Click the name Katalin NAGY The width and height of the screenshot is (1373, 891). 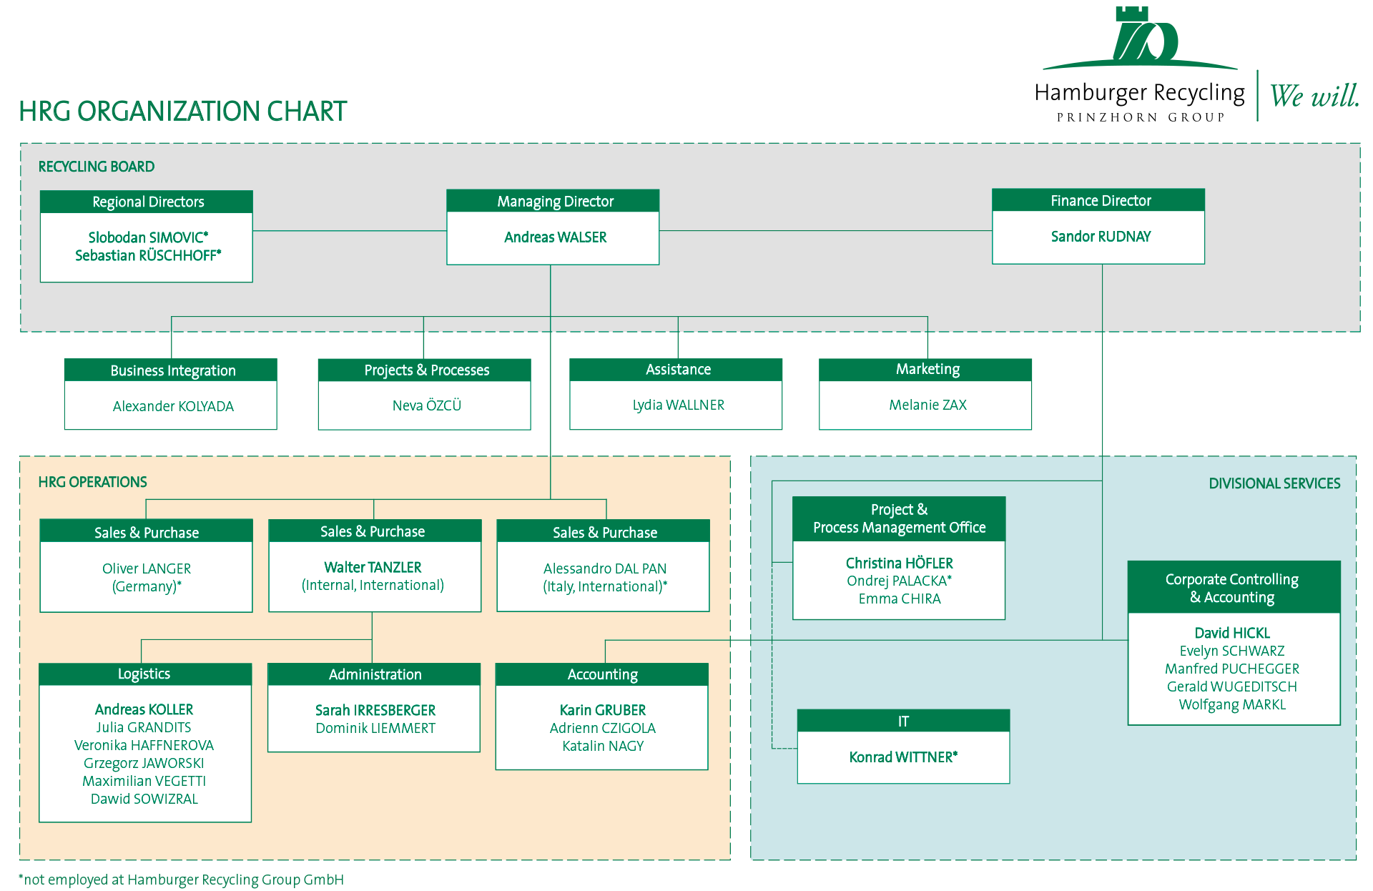[603, 746]
